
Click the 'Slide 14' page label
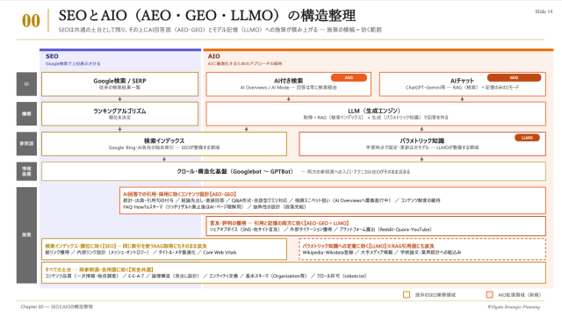[x=544, y=11]
